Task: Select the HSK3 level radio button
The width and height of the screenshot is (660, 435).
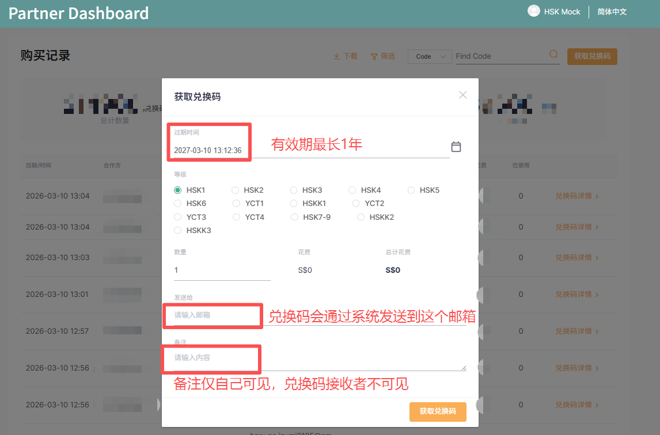Action: (294, 189)
